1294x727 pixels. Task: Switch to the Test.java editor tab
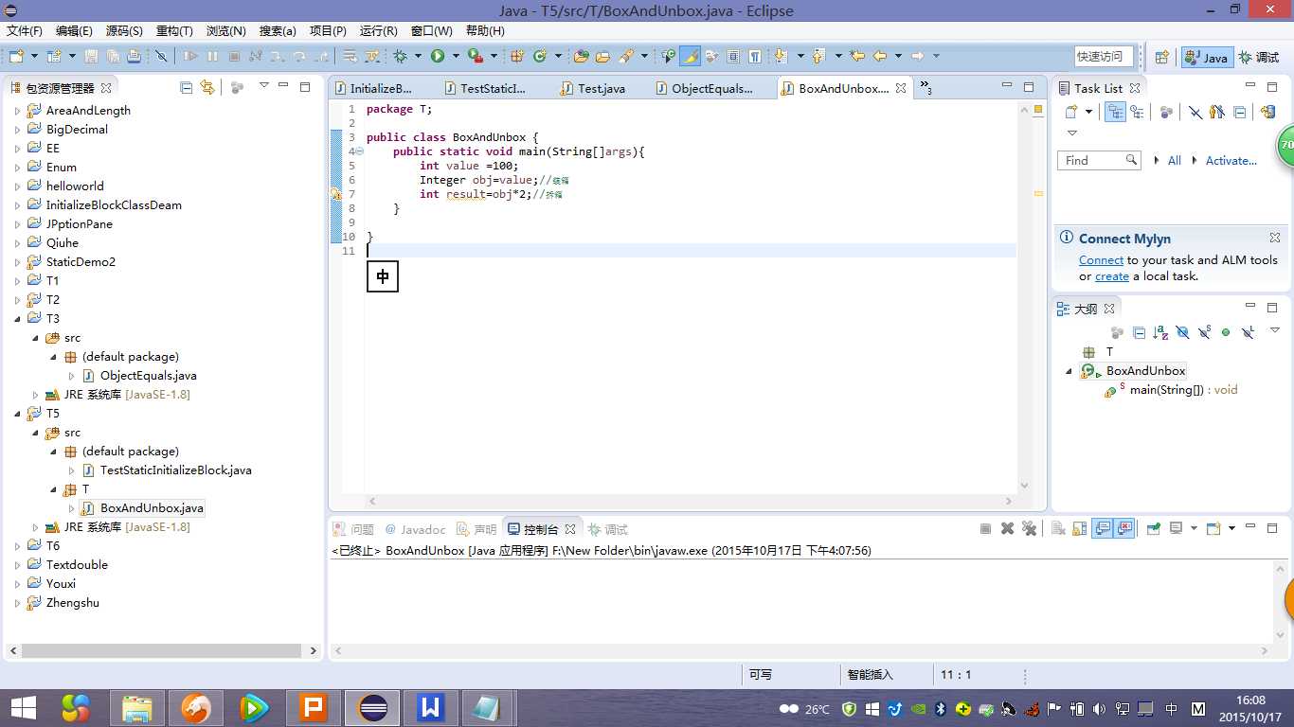pyautogui.click(x=593, y=88)
